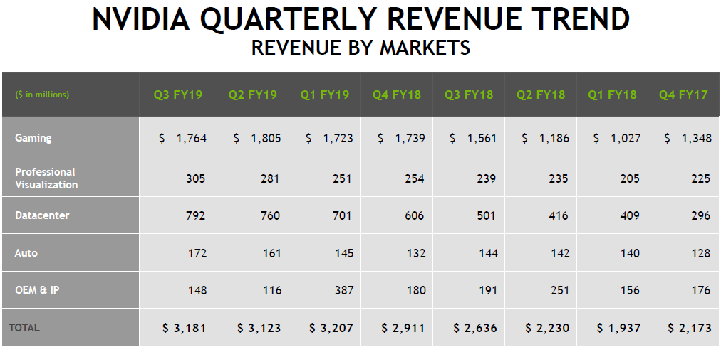
Task: Click the Gaming value 1,027
Action: (626, 138)
